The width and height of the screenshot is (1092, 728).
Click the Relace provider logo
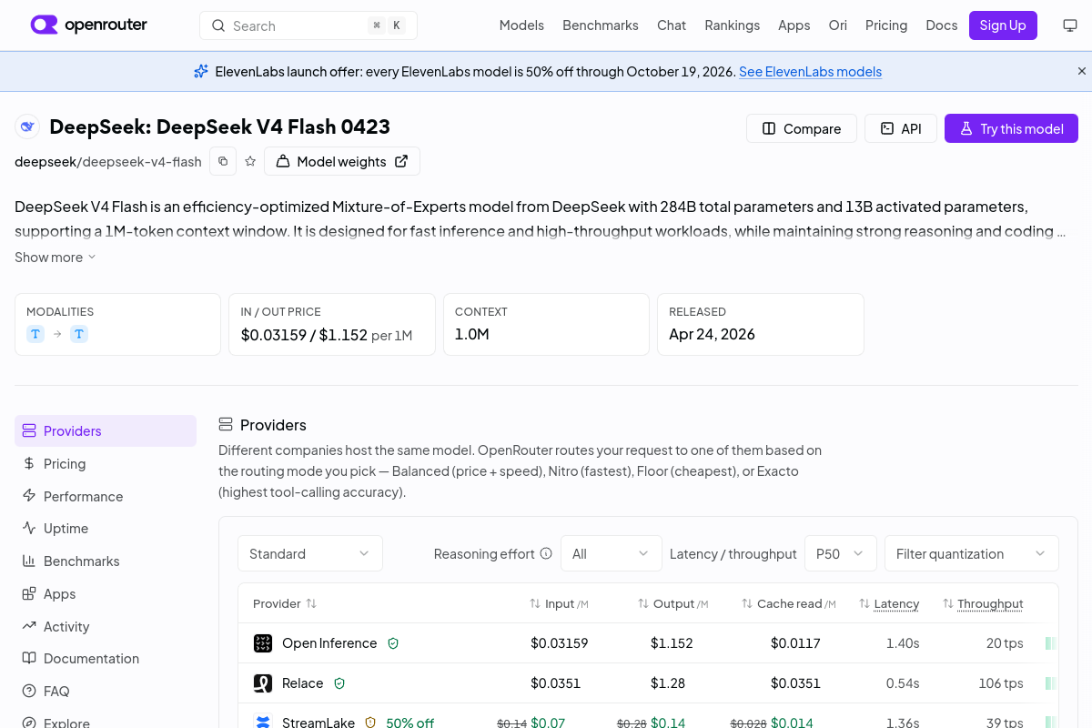(263, 683)
